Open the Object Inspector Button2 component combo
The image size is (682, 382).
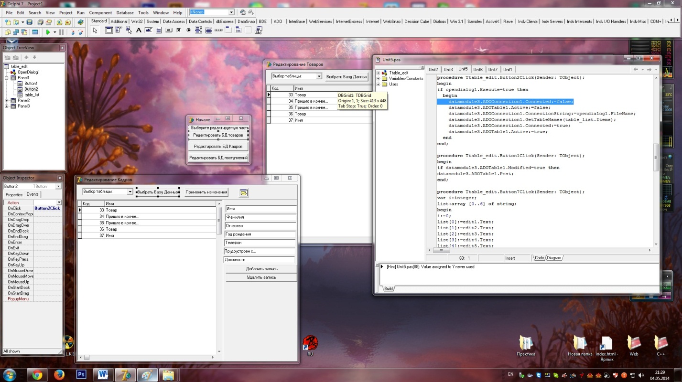pos(58,186)
